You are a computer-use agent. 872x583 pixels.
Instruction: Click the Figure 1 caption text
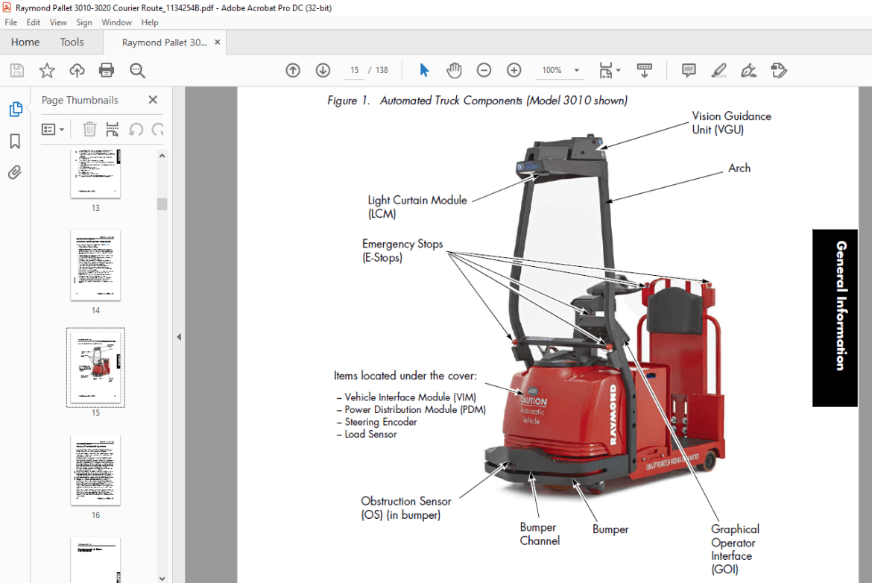477,101
